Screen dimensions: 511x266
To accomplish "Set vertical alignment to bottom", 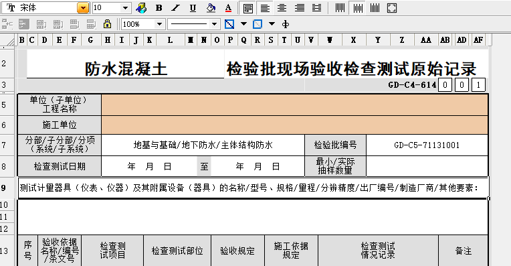I will coord(375,8).
